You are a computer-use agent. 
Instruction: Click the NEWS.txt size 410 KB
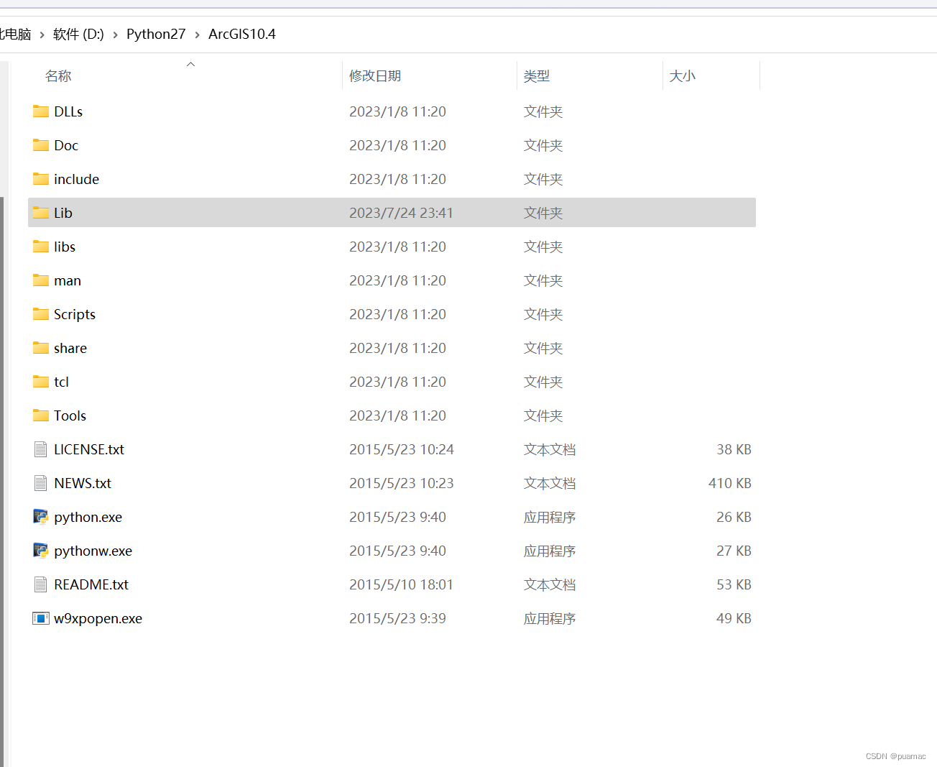tap(729, 483)
